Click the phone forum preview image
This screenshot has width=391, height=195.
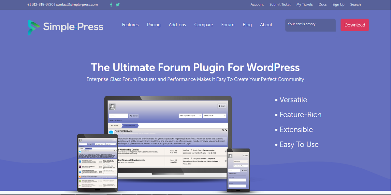tap(238, 170)
